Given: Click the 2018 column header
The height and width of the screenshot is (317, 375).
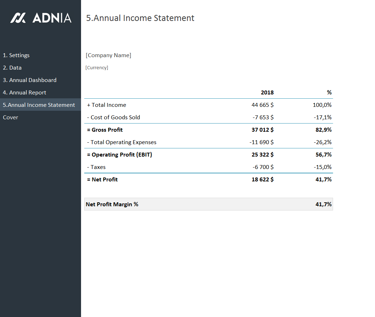Looking at the screenshot, I should [x=267, y=93].
